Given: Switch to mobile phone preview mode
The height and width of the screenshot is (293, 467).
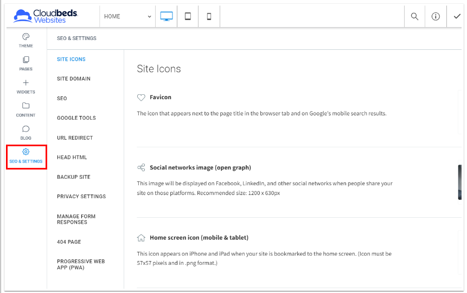Looking at the screenshot, I should point(209,16).
